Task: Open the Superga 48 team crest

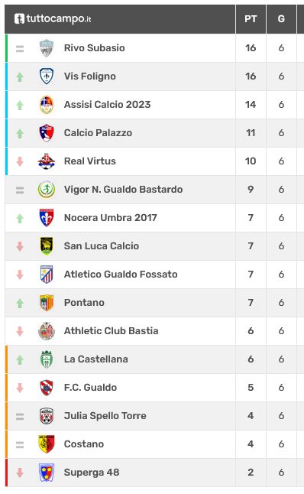Action: tap(47, 473)
